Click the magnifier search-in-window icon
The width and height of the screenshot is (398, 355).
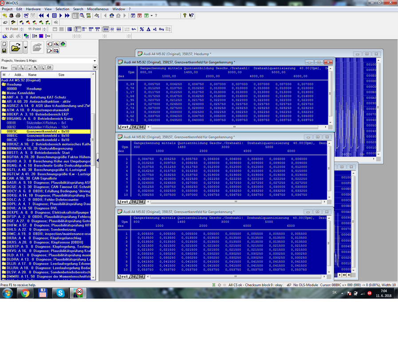tap(82, 16)
